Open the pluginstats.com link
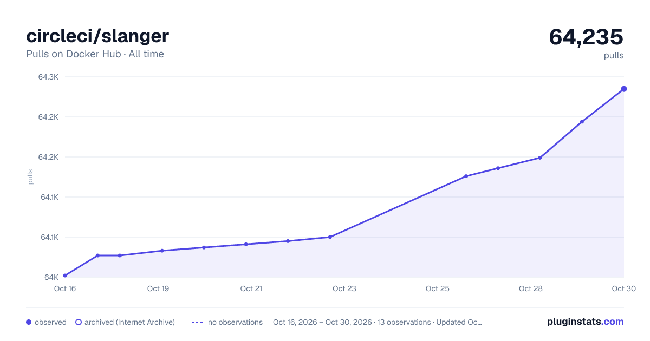650x341 pixels. (x=586, y=322)
